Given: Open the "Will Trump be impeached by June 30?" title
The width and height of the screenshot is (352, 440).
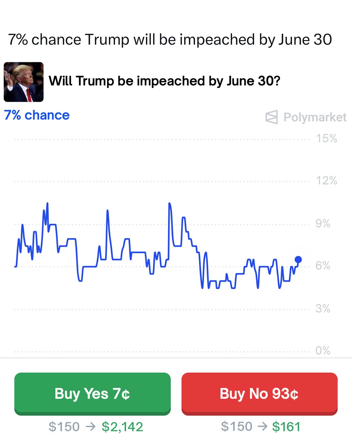Looking at the screenshot, I should (164, 81).
